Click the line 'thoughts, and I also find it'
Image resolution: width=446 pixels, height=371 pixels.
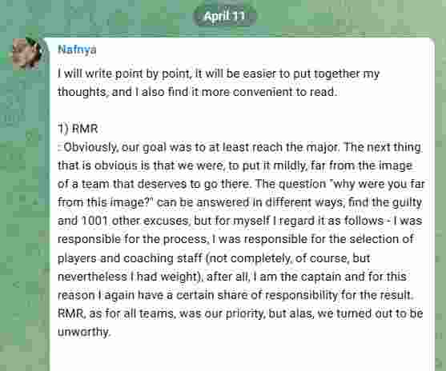(197, 92)
